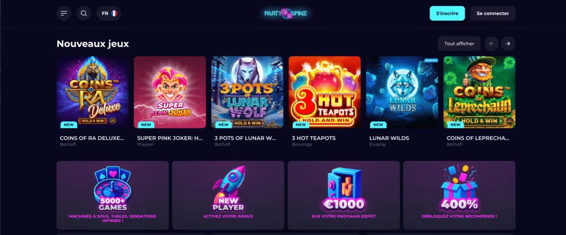The image size is (566, 235).
Task: Open the Super Pink Joker game tile
Action: (170, 92)
